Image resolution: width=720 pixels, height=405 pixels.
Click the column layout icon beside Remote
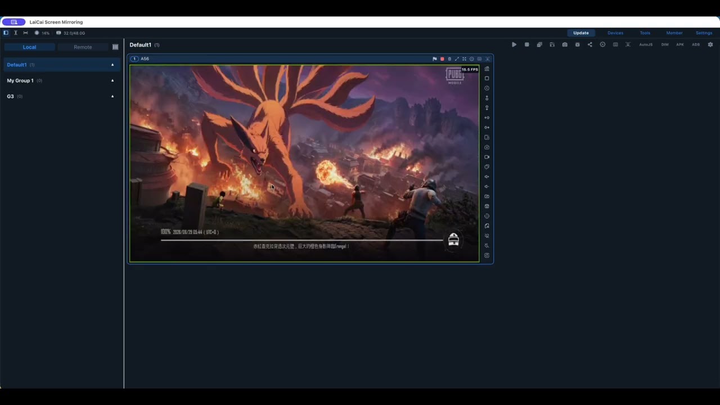[x=115, y=47]
